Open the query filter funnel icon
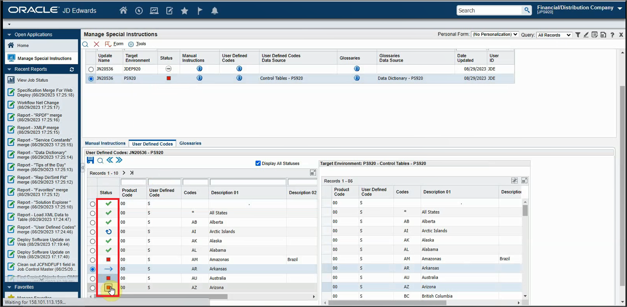The height and width of the screenshot is (307, 627). (x=578, y=35)
